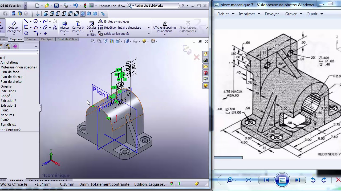Screen dimensions: 341x191
Task: Open the Graver dropdown in photo viewer
Action: click(x=293, y=14)
